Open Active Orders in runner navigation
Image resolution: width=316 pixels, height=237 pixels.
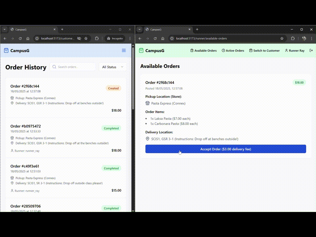pos(233,51)
